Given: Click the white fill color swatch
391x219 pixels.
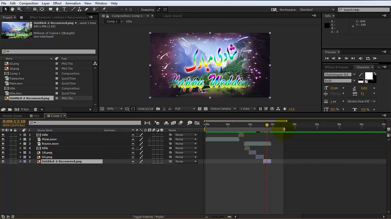Looking at the screenshot, I should [x=368, y=75].
